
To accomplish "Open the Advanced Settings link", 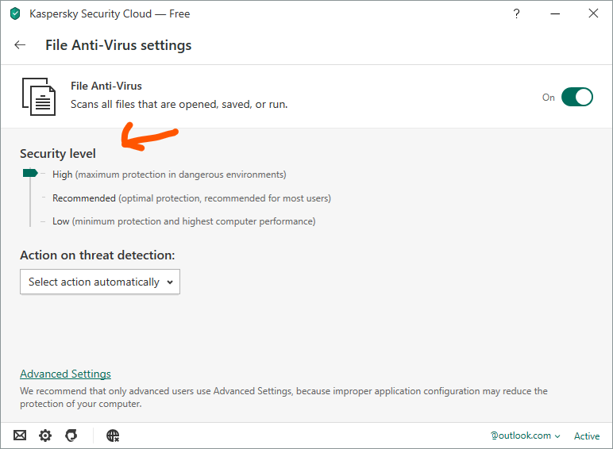I will click(x=65, y=374).
